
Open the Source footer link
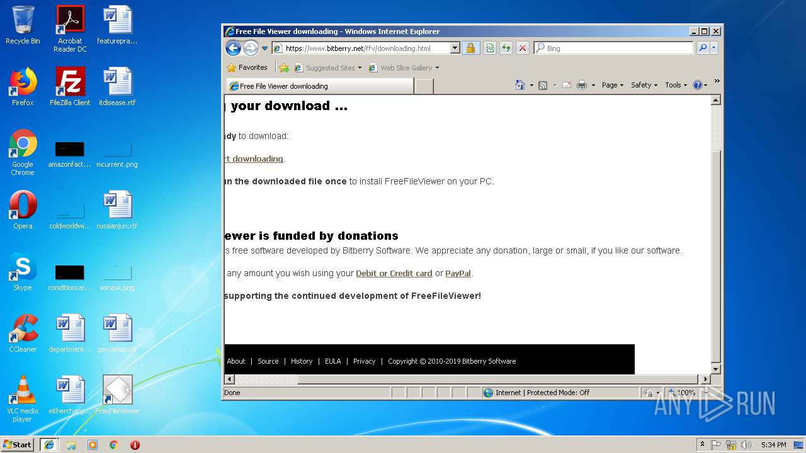tap(268, 361)
